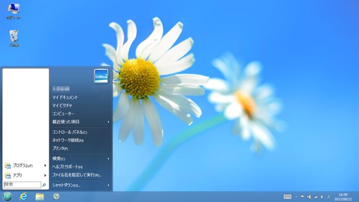Open コントロール パネル(C)
The height and width of the screenshot is (202, 359).
click(x=70, y=132)
